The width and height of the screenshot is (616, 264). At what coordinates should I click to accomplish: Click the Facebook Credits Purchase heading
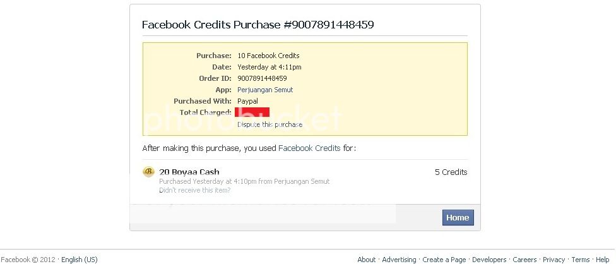[x=258, y=25]
